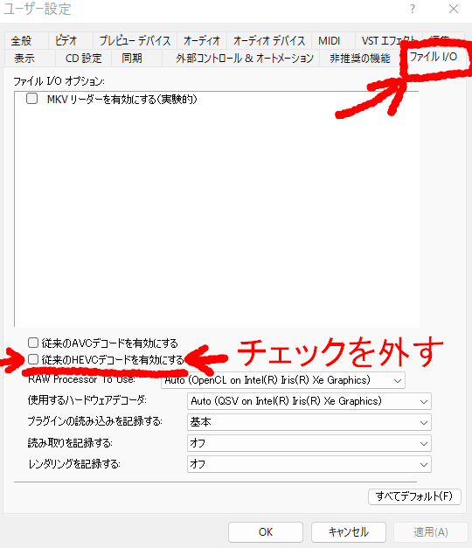Confirm settings with the OK button
472x548 pixels.
coord(266,532)
